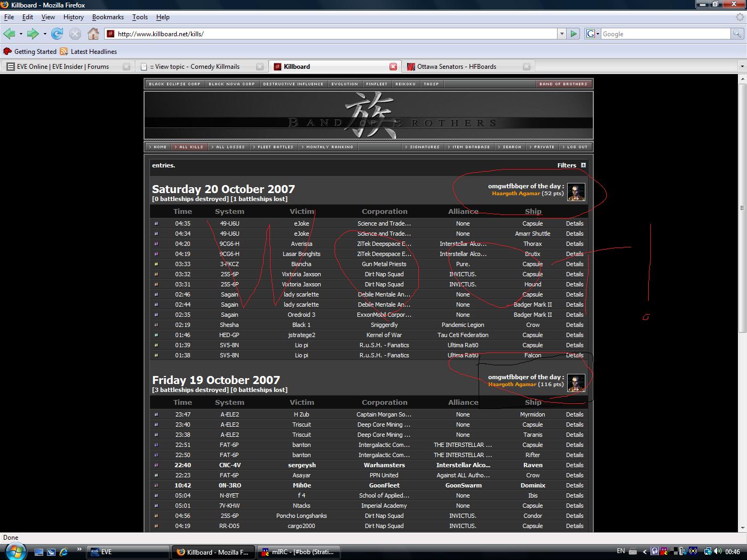
Task: Click the kill icon on the 23:47 H Zub row
Action: pyautogui.click(x=156, y=415)
